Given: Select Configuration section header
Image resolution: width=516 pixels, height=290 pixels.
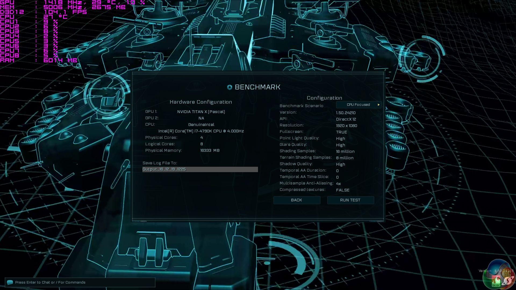Looking at the screenshot, I should click(324, 98).
